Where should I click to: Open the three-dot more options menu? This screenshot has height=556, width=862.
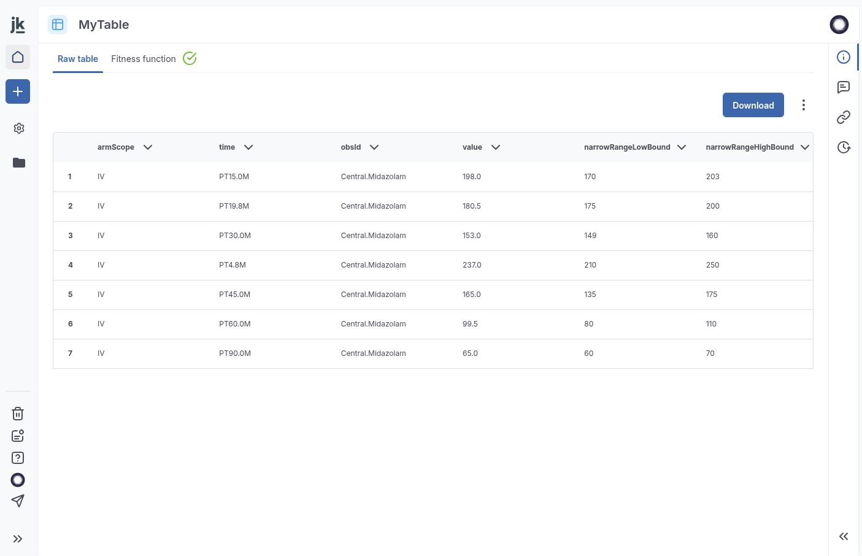pos(803,105)
